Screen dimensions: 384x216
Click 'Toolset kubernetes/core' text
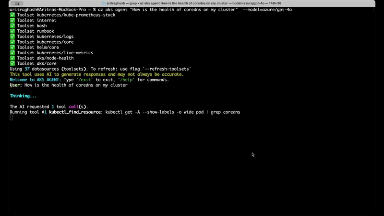point(45,42)
